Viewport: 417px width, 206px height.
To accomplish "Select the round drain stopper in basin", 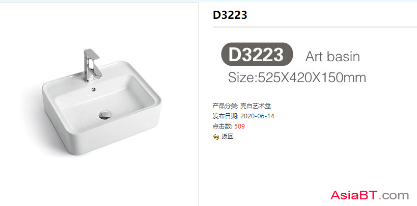I will click(105, 115).
